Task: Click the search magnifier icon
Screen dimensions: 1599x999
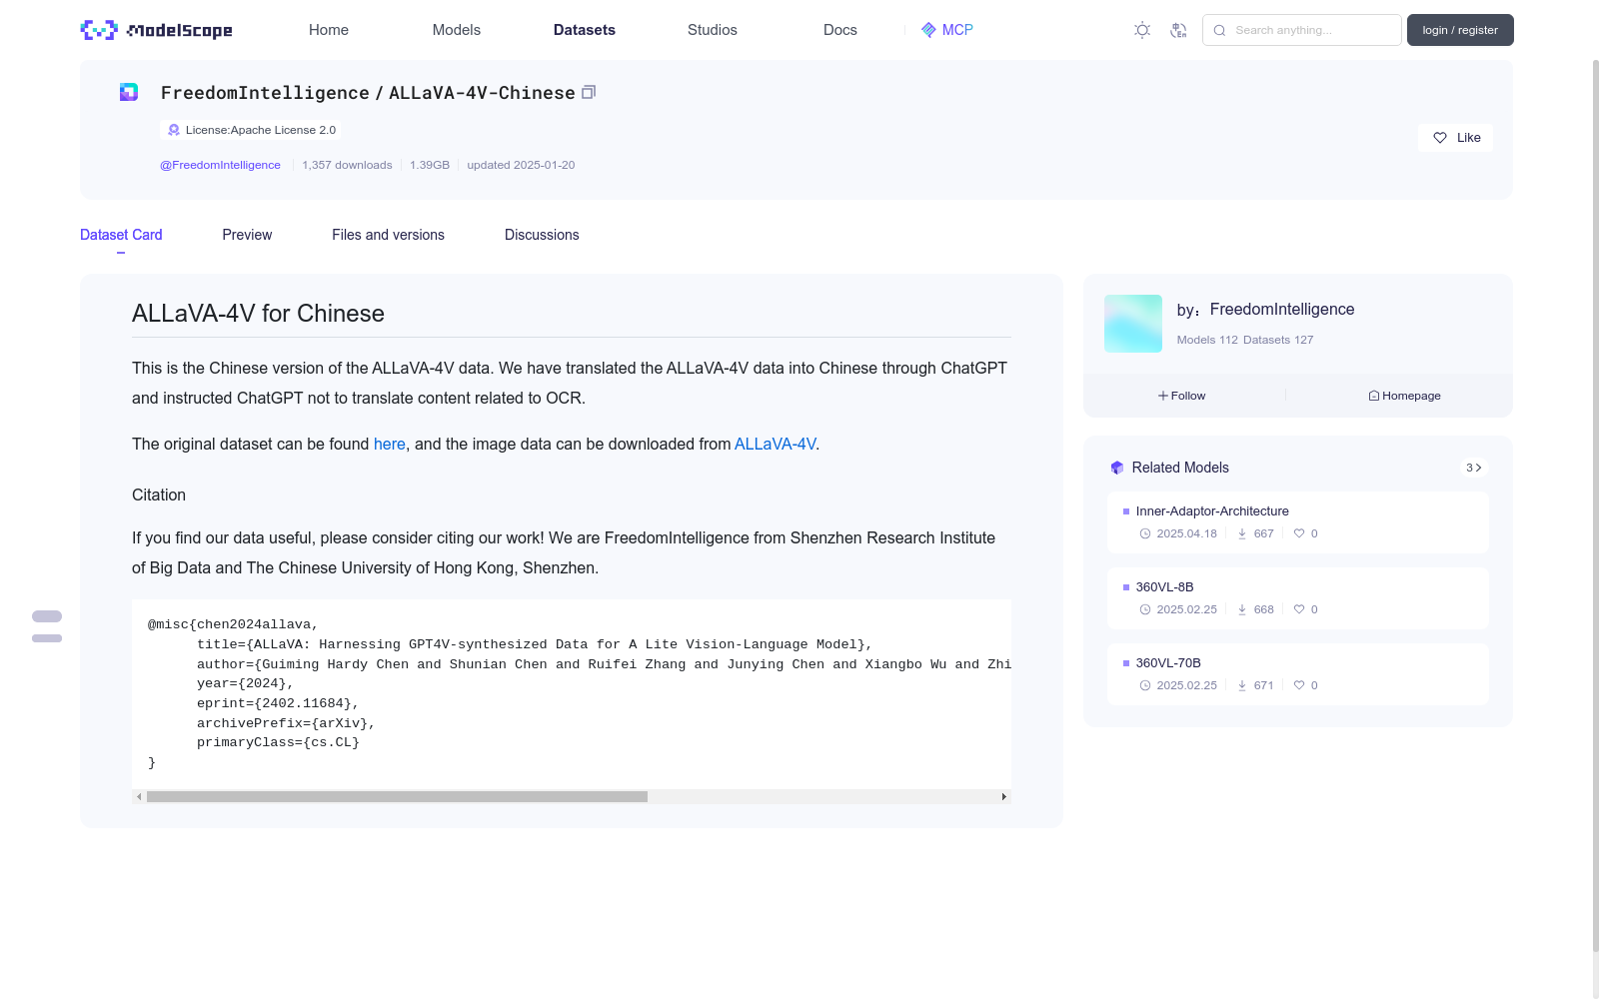Action: 1219,30
